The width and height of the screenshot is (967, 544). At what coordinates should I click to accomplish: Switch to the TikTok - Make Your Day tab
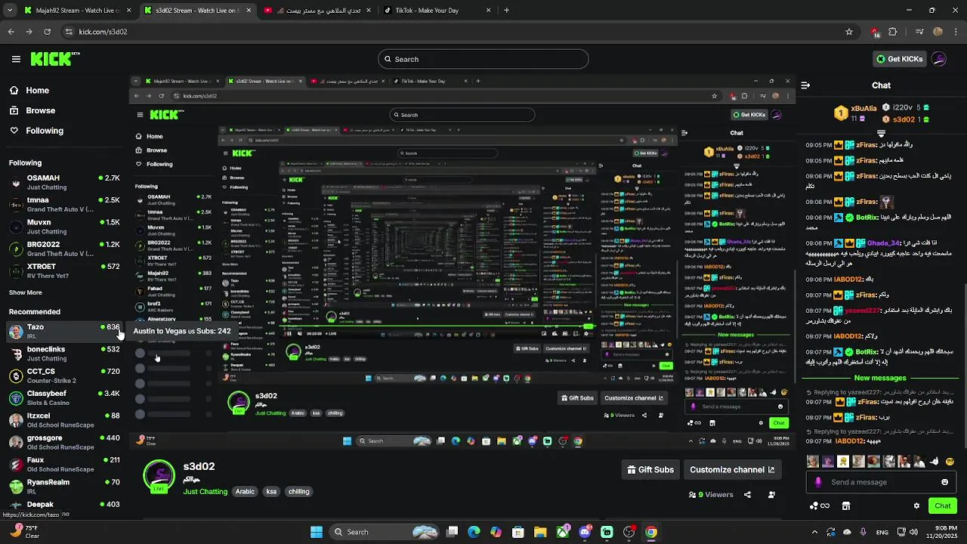[x=437, y=11]
